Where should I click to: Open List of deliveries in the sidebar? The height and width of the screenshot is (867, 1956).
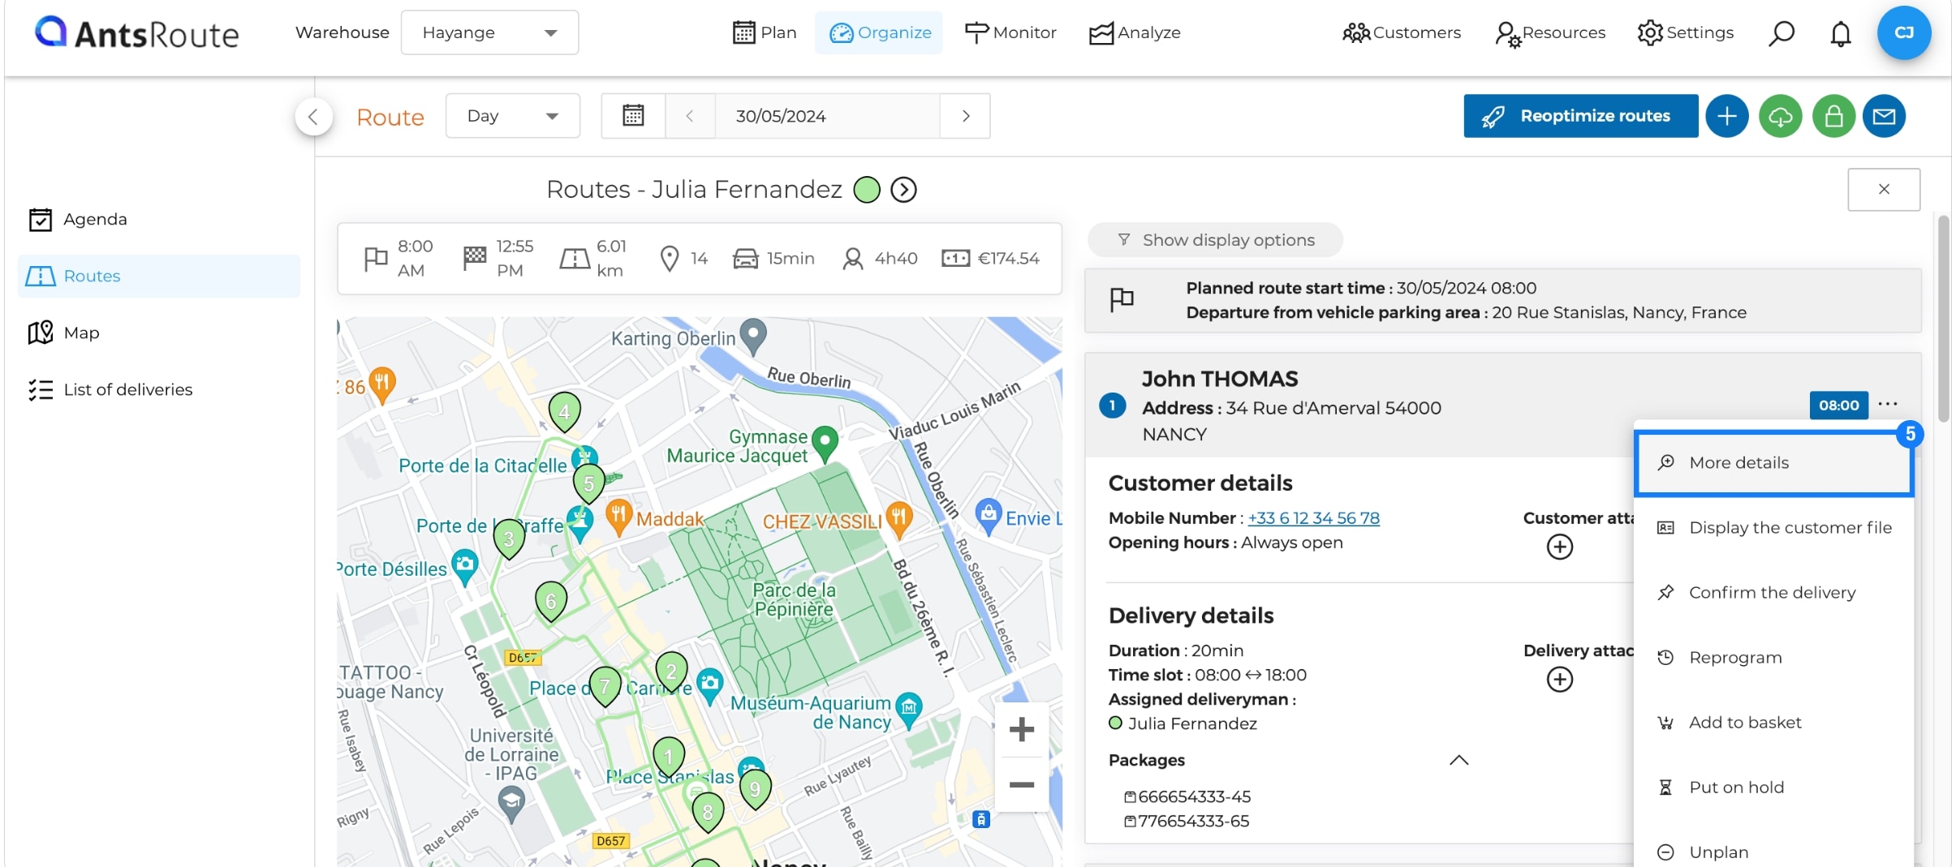coord(159,389)
